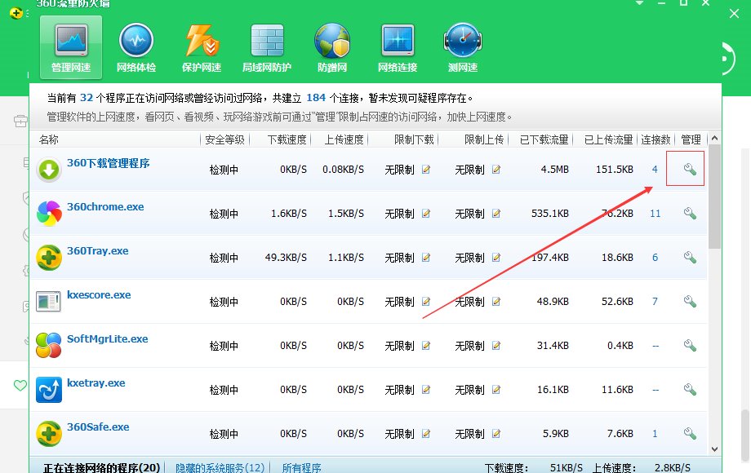The width and height of the screenshot is (751, 473).
Task: Click the 11 connections link for 360chrome.exe
Action: [655, 213]
